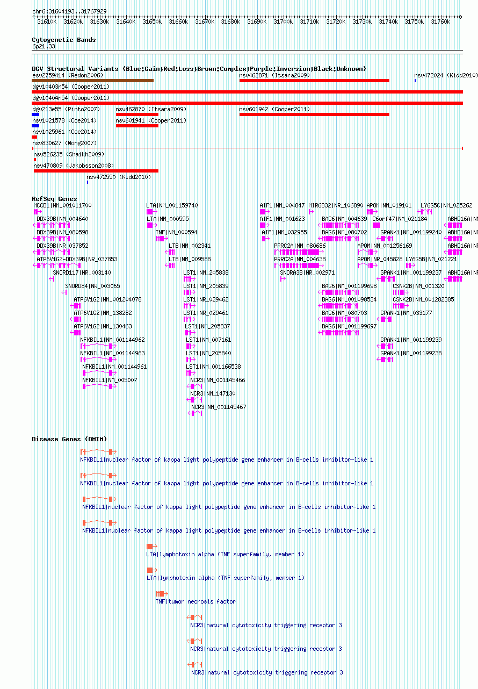Click the LST1|NM_001166538 label
This screenshot has width=478, height=689.
click(x=213, y=367)
